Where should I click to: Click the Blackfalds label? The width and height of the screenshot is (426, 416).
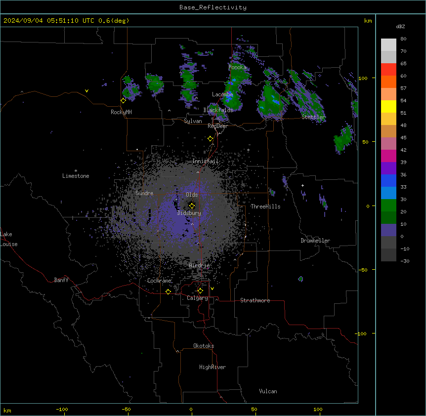[218, 110]
